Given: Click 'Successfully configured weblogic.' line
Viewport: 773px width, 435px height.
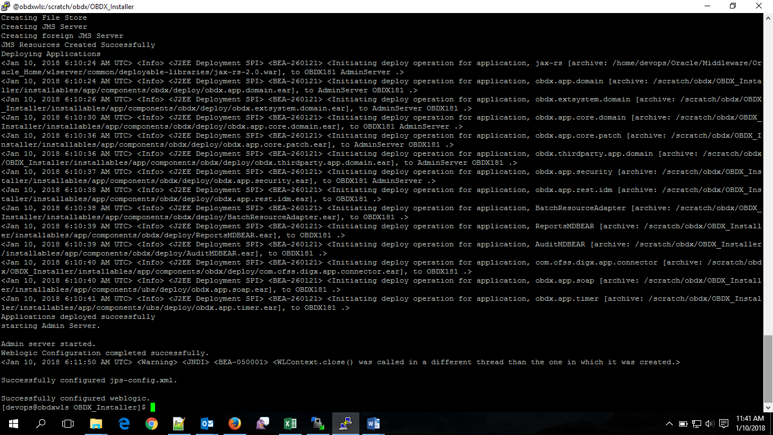Looking at the screenshot, I should click(76, 398).
